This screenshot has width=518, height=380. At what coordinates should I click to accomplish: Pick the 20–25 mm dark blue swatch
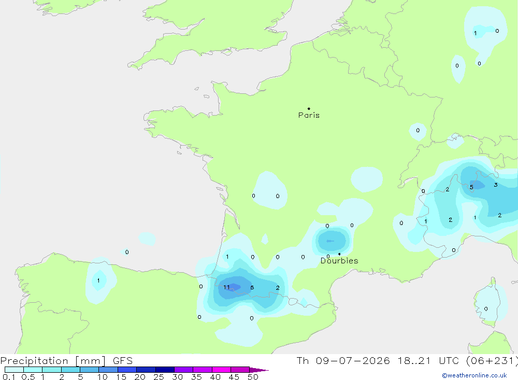[x=146, y=370]
